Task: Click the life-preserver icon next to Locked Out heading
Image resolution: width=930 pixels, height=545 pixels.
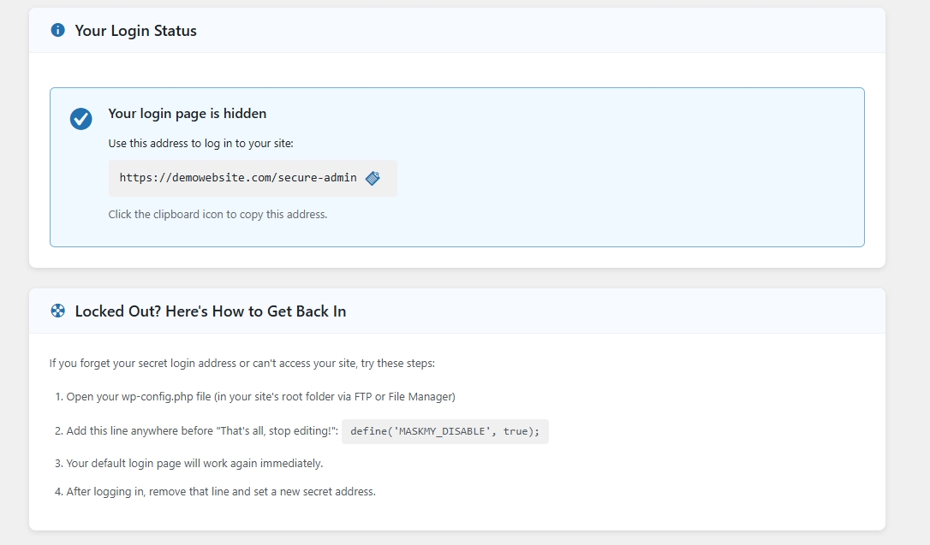Action: coord(57,311)
